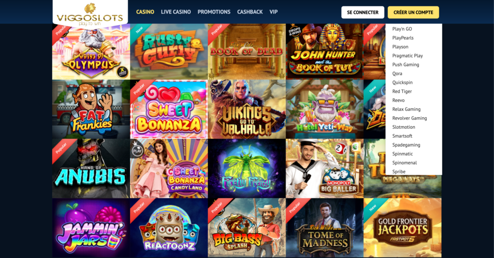The image size is (494, 258).
Task: Pick Quickspin from the provider list
Action: [402, 82]
